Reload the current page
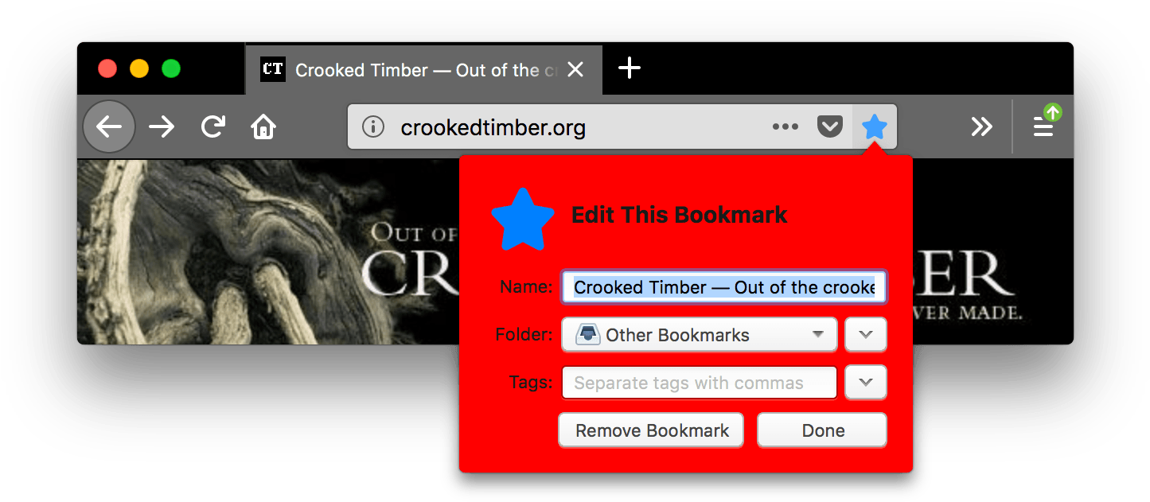Screen dimensions: 1150x502 click(212, 126)
